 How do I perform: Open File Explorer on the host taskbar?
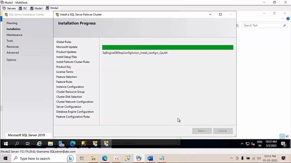[93, 158]
